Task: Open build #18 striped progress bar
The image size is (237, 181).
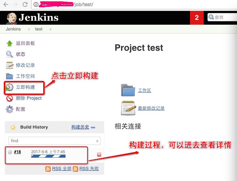Action: click(48, 156)
